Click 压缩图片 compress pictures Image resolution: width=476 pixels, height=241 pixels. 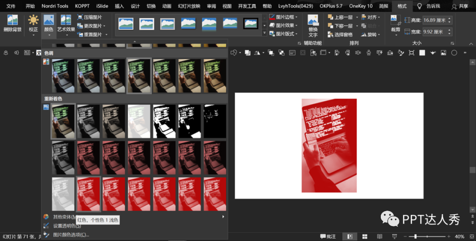pos(90,17)
